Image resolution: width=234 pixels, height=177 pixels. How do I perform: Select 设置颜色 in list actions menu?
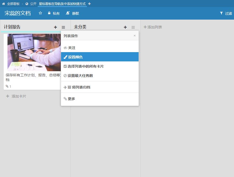pos(75,57)
